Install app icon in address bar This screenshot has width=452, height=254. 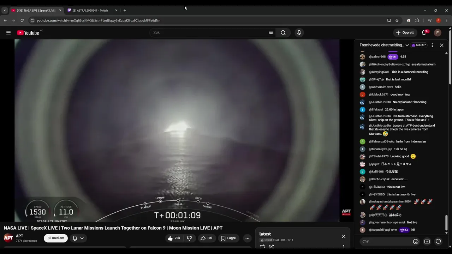click(389, 20)
